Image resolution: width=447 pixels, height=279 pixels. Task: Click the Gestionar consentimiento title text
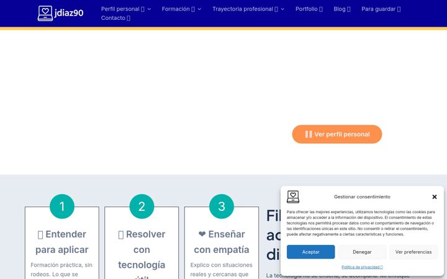point(362,197)
